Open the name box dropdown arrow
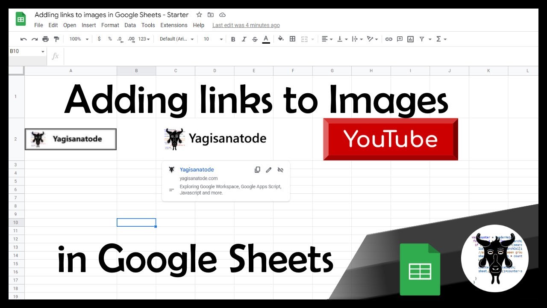The height and width of the screenshot is (308, 547). point(43,52)
